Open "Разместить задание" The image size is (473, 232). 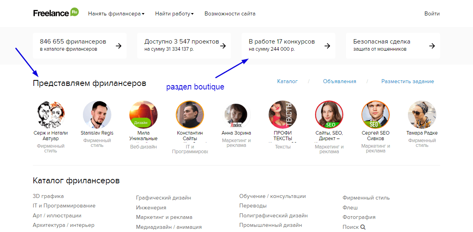[x=408, y=81]
